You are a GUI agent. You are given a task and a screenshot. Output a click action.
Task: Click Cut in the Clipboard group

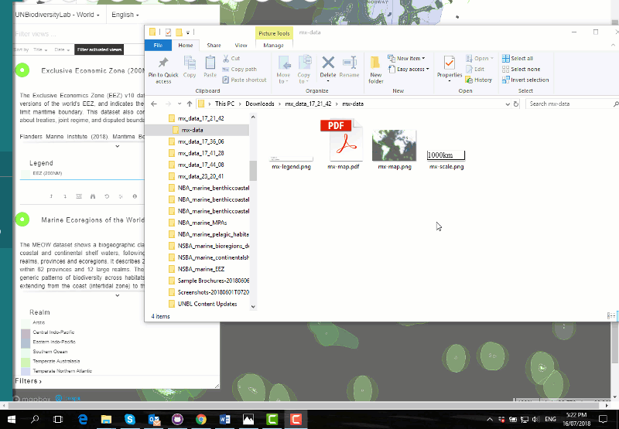coord(231,58)
